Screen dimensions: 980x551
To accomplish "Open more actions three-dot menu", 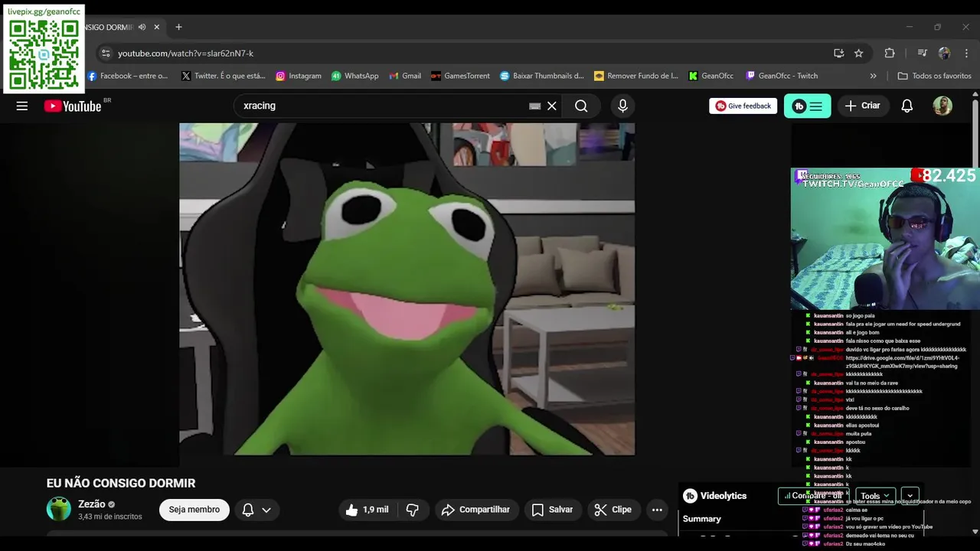I will coord(657,510).
